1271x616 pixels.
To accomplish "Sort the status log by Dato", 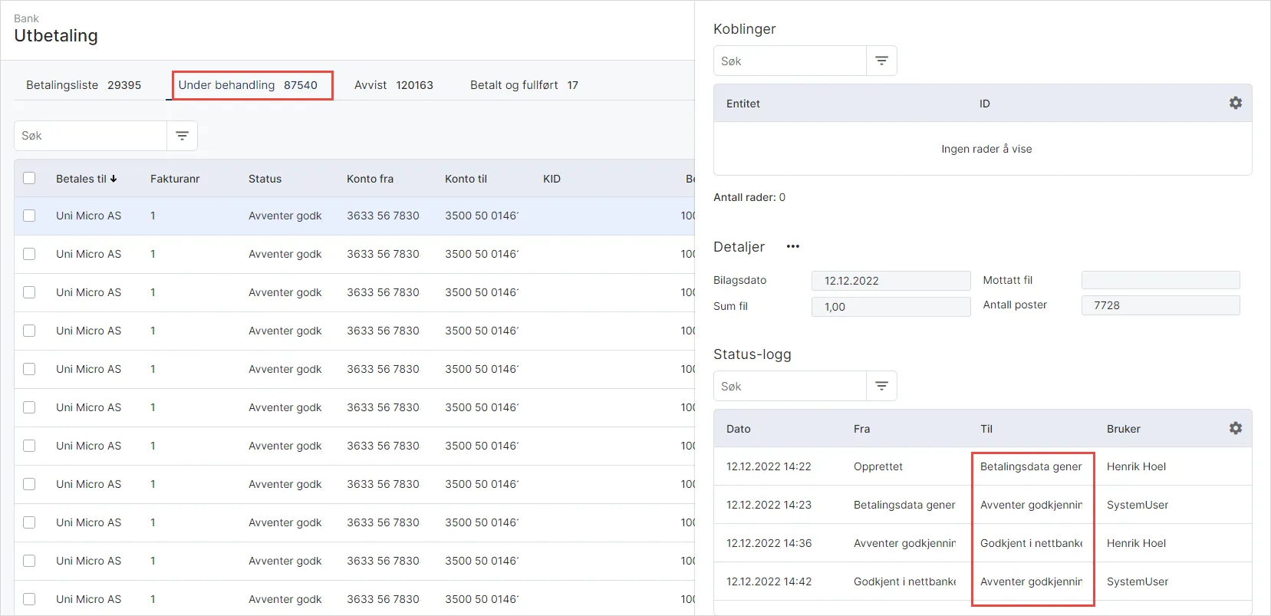I will [739, 429].
